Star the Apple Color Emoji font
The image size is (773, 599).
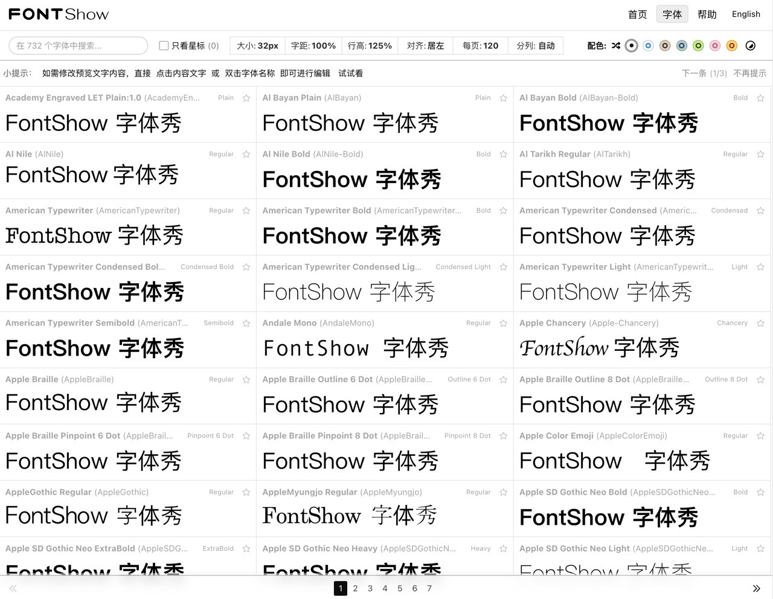760,436
